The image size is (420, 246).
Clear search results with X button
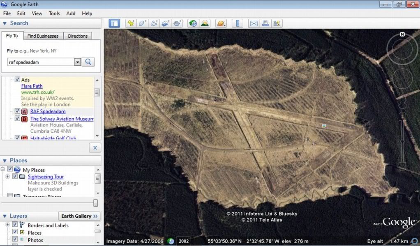tap(95, 148)
